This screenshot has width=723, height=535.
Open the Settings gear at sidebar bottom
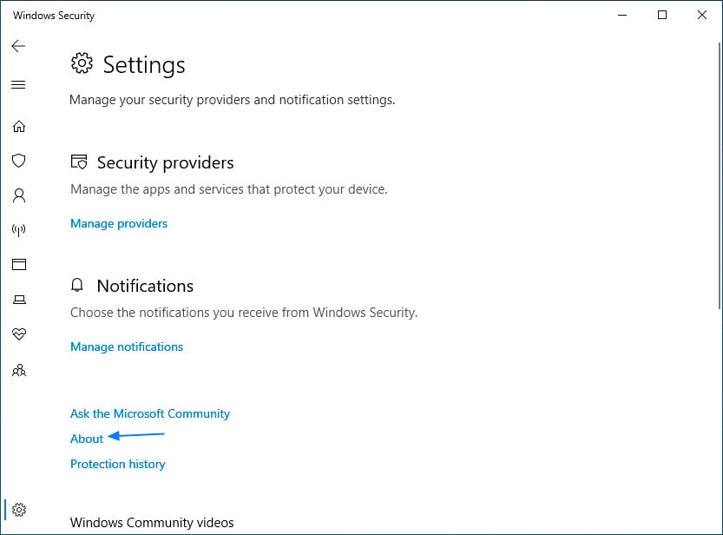point(19,510)
